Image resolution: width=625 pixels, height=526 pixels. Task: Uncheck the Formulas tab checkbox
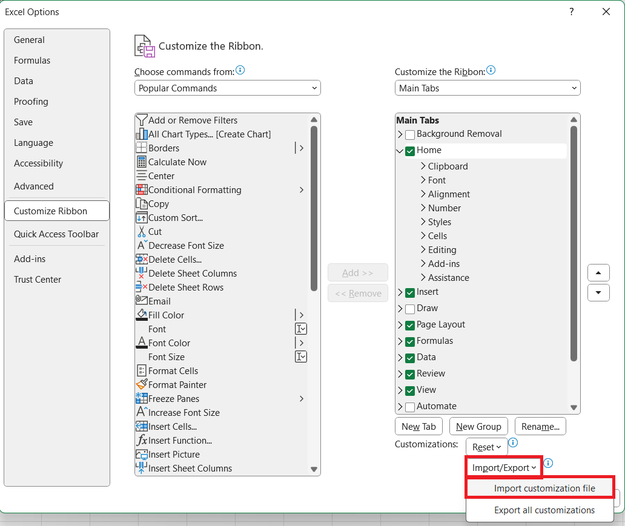click(410, 342)
